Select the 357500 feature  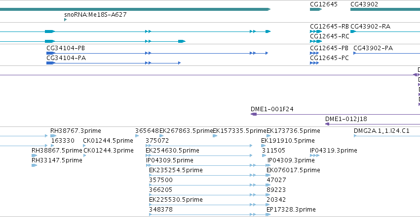161,180
